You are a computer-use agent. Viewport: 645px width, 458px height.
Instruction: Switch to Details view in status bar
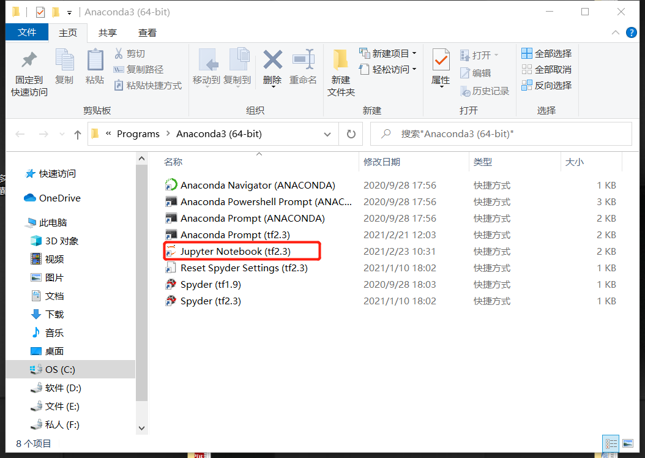[611, 443]
